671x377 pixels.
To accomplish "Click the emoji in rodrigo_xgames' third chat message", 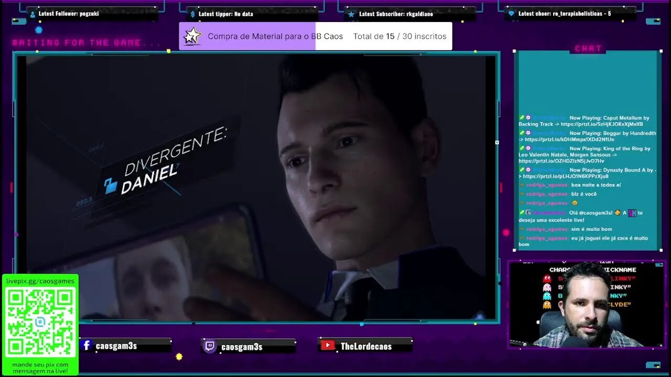I will click(x=575, y=203).
